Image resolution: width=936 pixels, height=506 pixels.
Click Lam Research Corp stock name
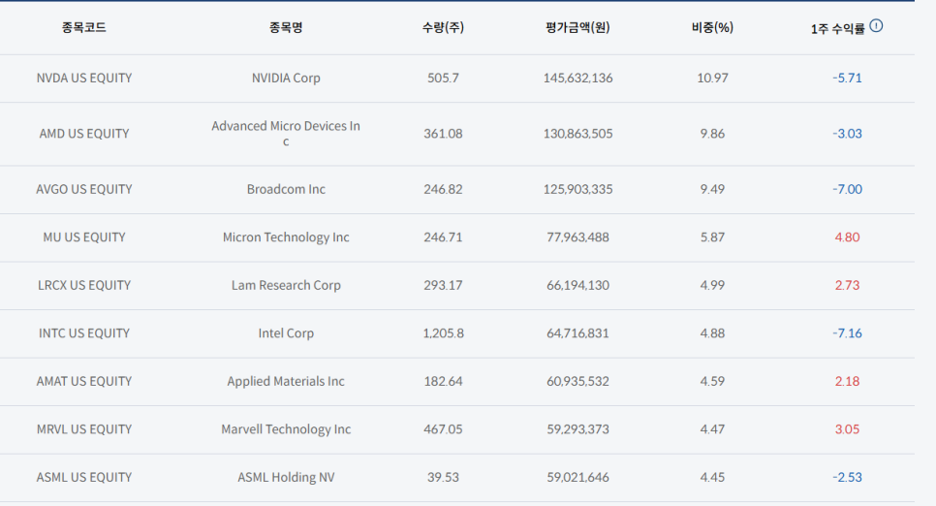(x=286, y=285)
